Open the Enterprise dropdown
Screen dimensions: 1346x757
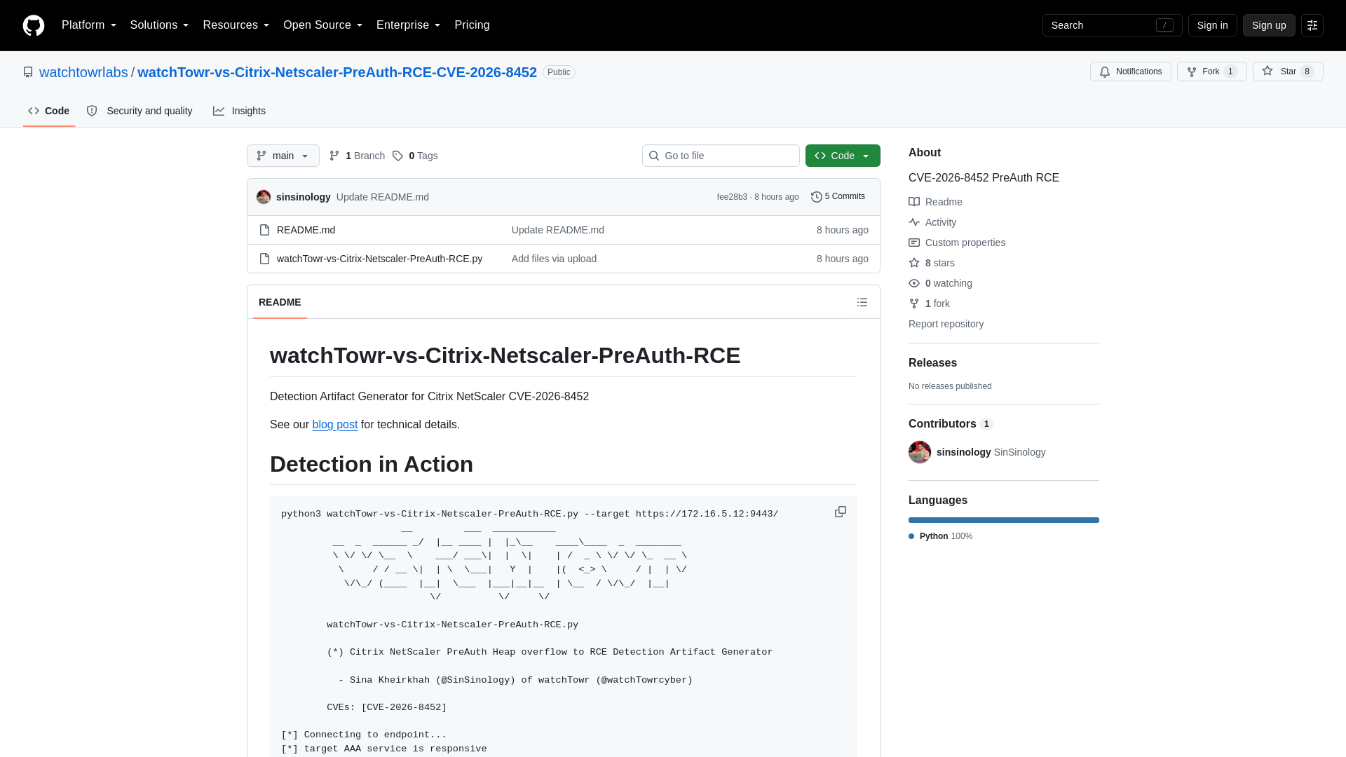pyautogui.click(x=408, y=25)
